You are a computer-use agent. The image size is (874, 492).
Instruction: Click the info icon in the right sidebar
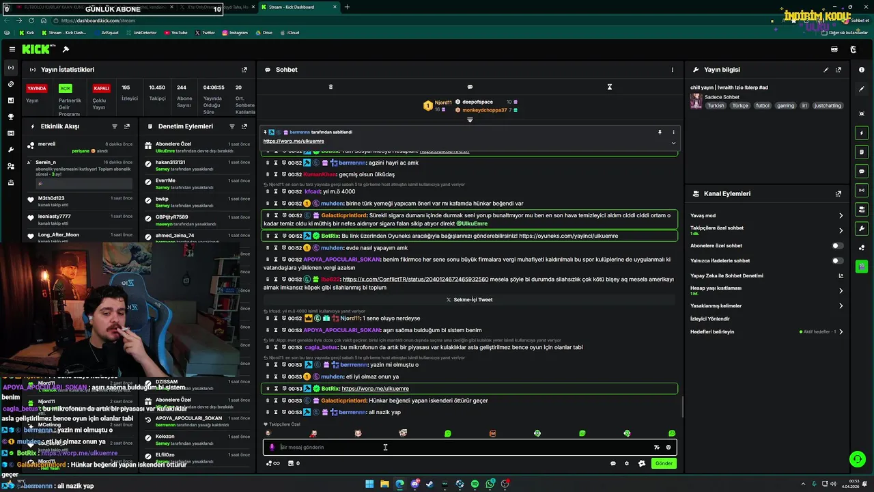tap(862, 70)
